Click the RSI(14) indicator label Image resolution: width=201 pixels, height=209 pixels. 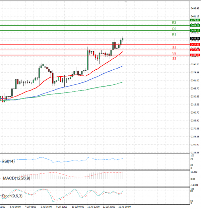point(8,161)
